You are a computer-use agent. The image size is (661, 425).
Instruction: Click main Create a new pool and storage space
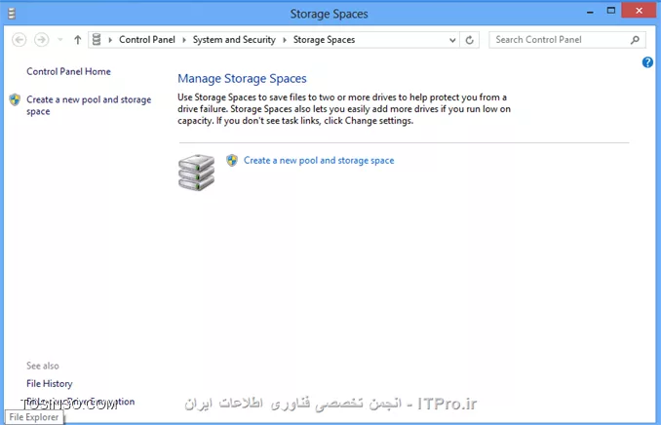click(x=319, y=160)
